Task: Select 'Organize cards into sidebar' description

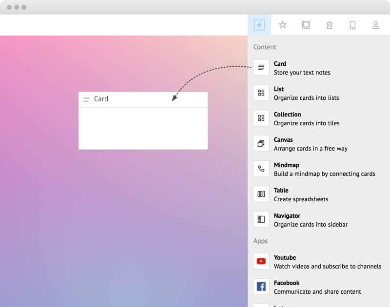Action: click(311, 225)
